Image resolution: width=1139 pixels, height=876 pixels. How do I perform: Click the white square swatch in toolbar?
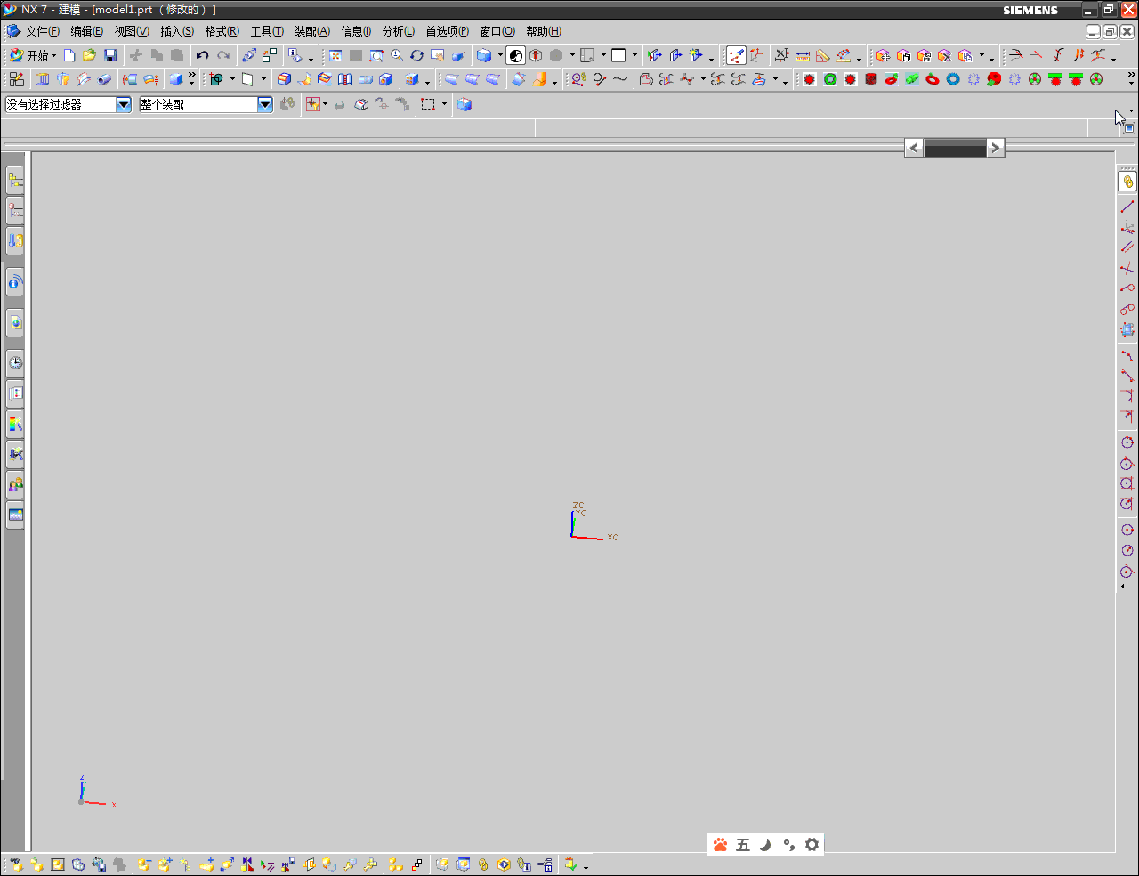(x=618, y=55)
